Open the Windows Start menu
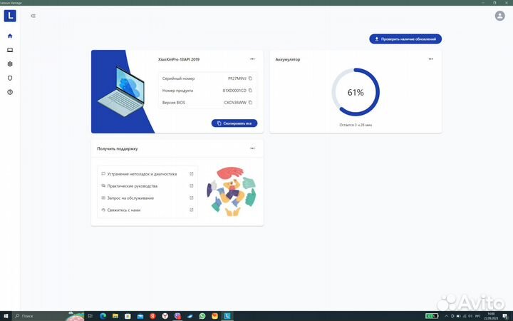The height and width of the screenshot is (321, 513). pos(6,316)
